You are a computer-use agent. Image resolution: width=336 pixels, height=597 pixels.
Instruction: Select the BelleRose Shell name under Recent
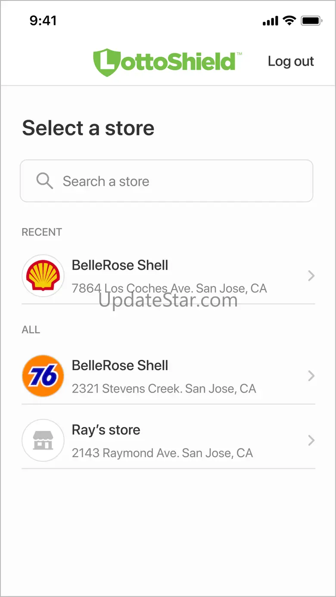(x=120, y=265)
